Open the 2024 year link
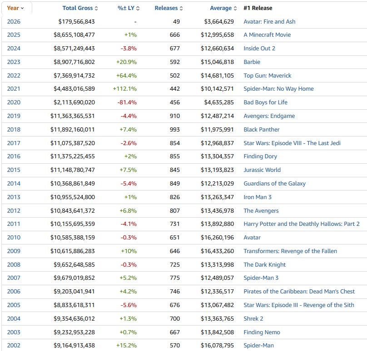Viewport: 367px width, 351px height. tap(14, 49)
